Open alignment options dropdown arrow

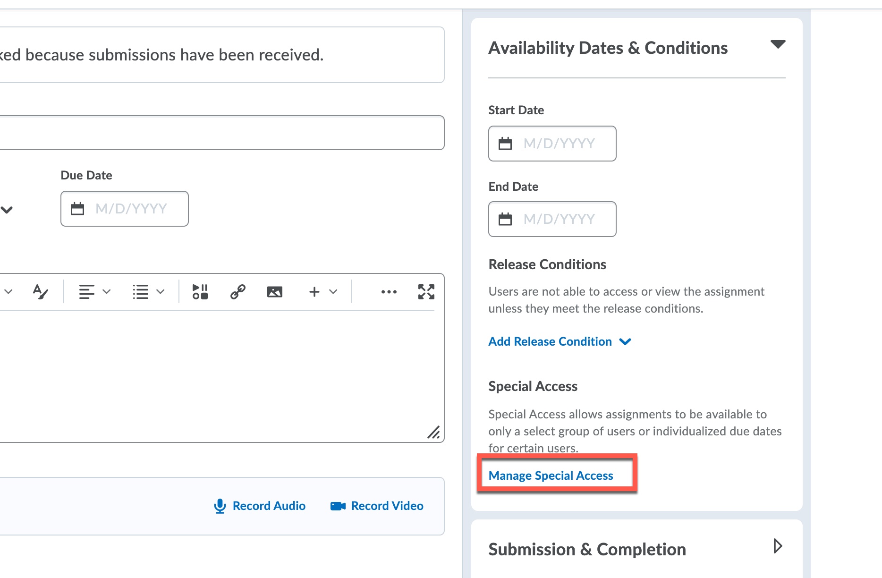tap(107, 292)
